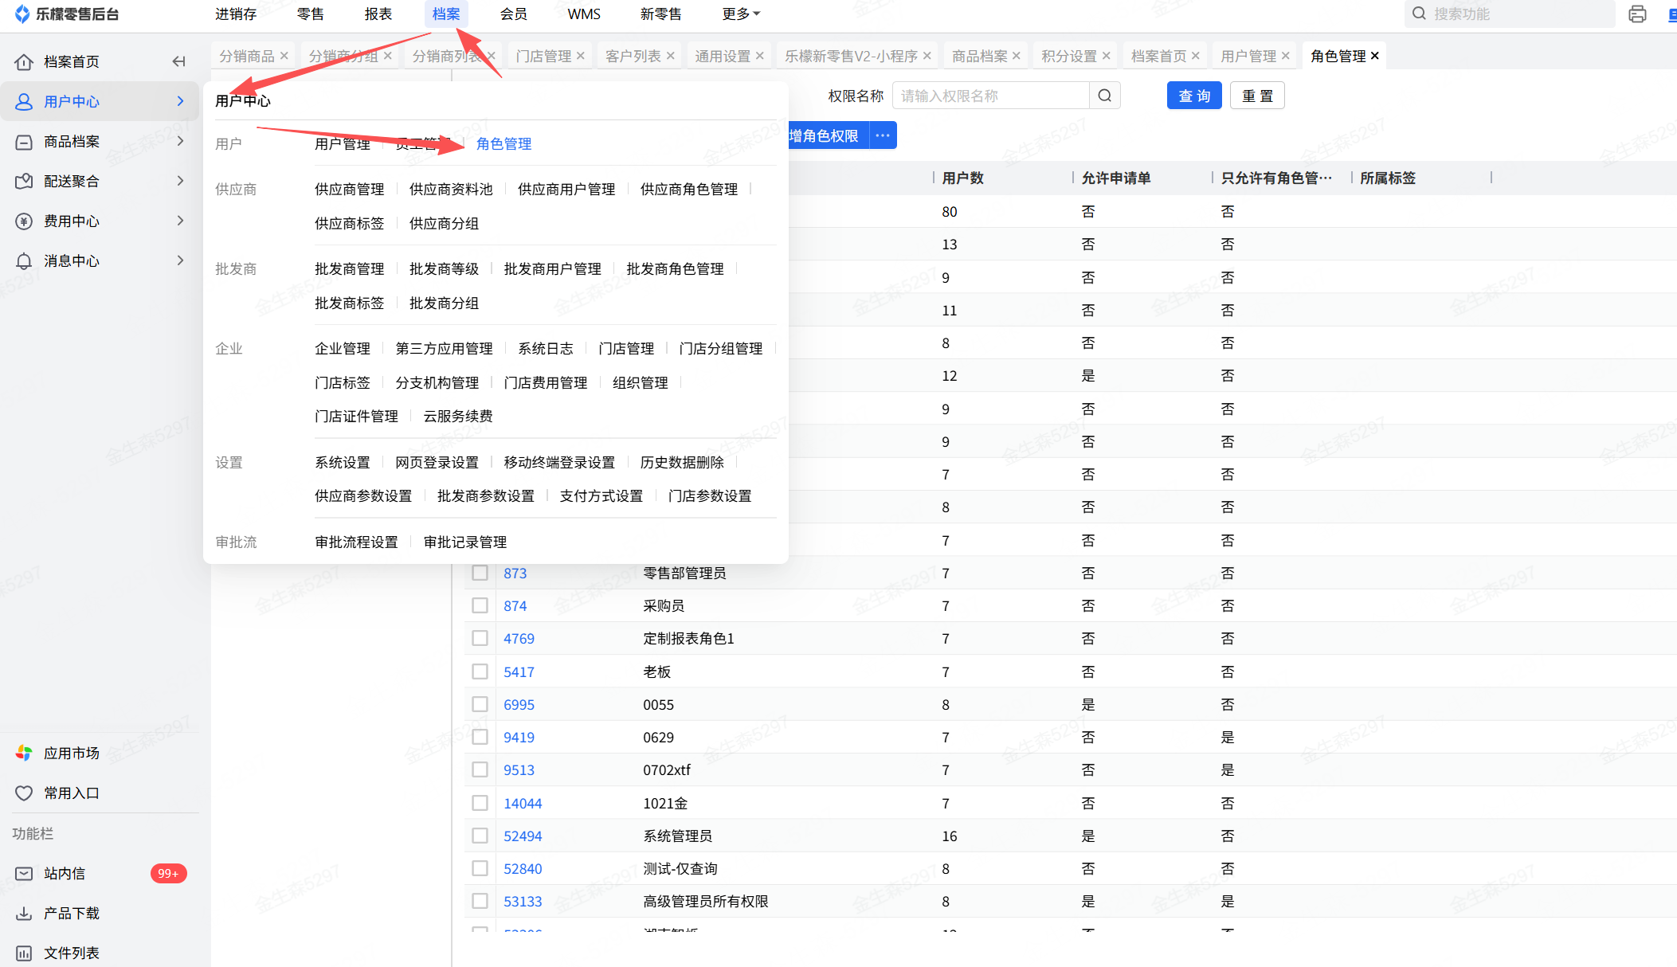The width and height of the screenshot is (1677, 967).
Task: Open 应用市场 colorful icon
Action: [24, 753]
